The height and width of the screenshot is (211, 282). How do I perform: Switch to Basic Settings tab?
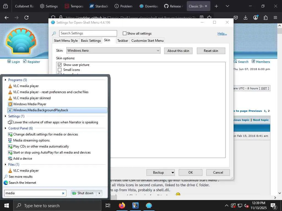91,41
